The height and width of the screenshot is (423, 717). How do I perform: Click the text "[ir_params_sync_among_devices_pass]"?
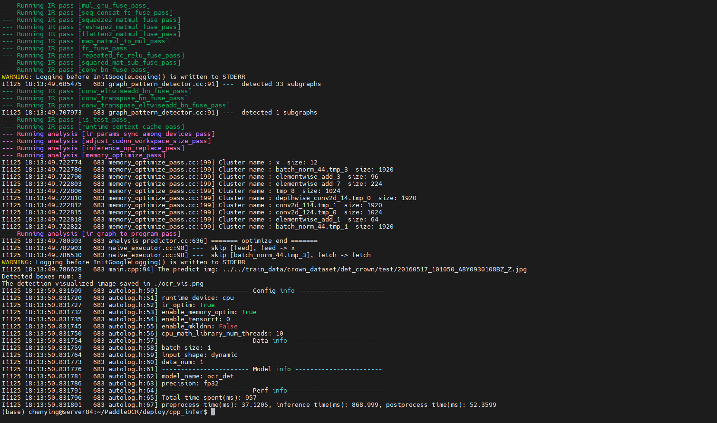[x=148, y=134]
